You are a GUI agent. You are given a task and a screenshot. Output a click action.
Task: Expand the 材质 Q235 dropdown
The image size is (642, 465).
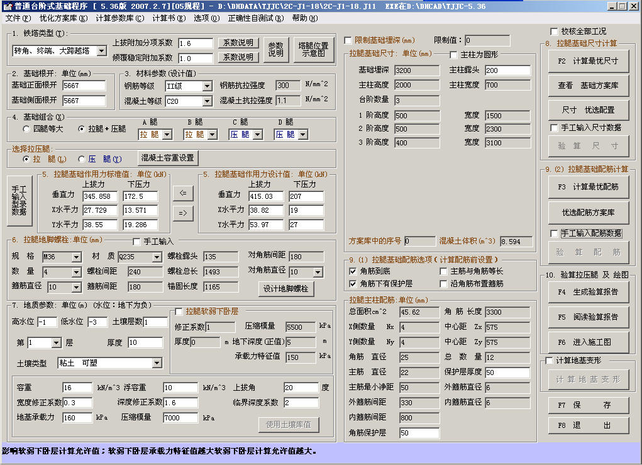click(x=157, y=257)
